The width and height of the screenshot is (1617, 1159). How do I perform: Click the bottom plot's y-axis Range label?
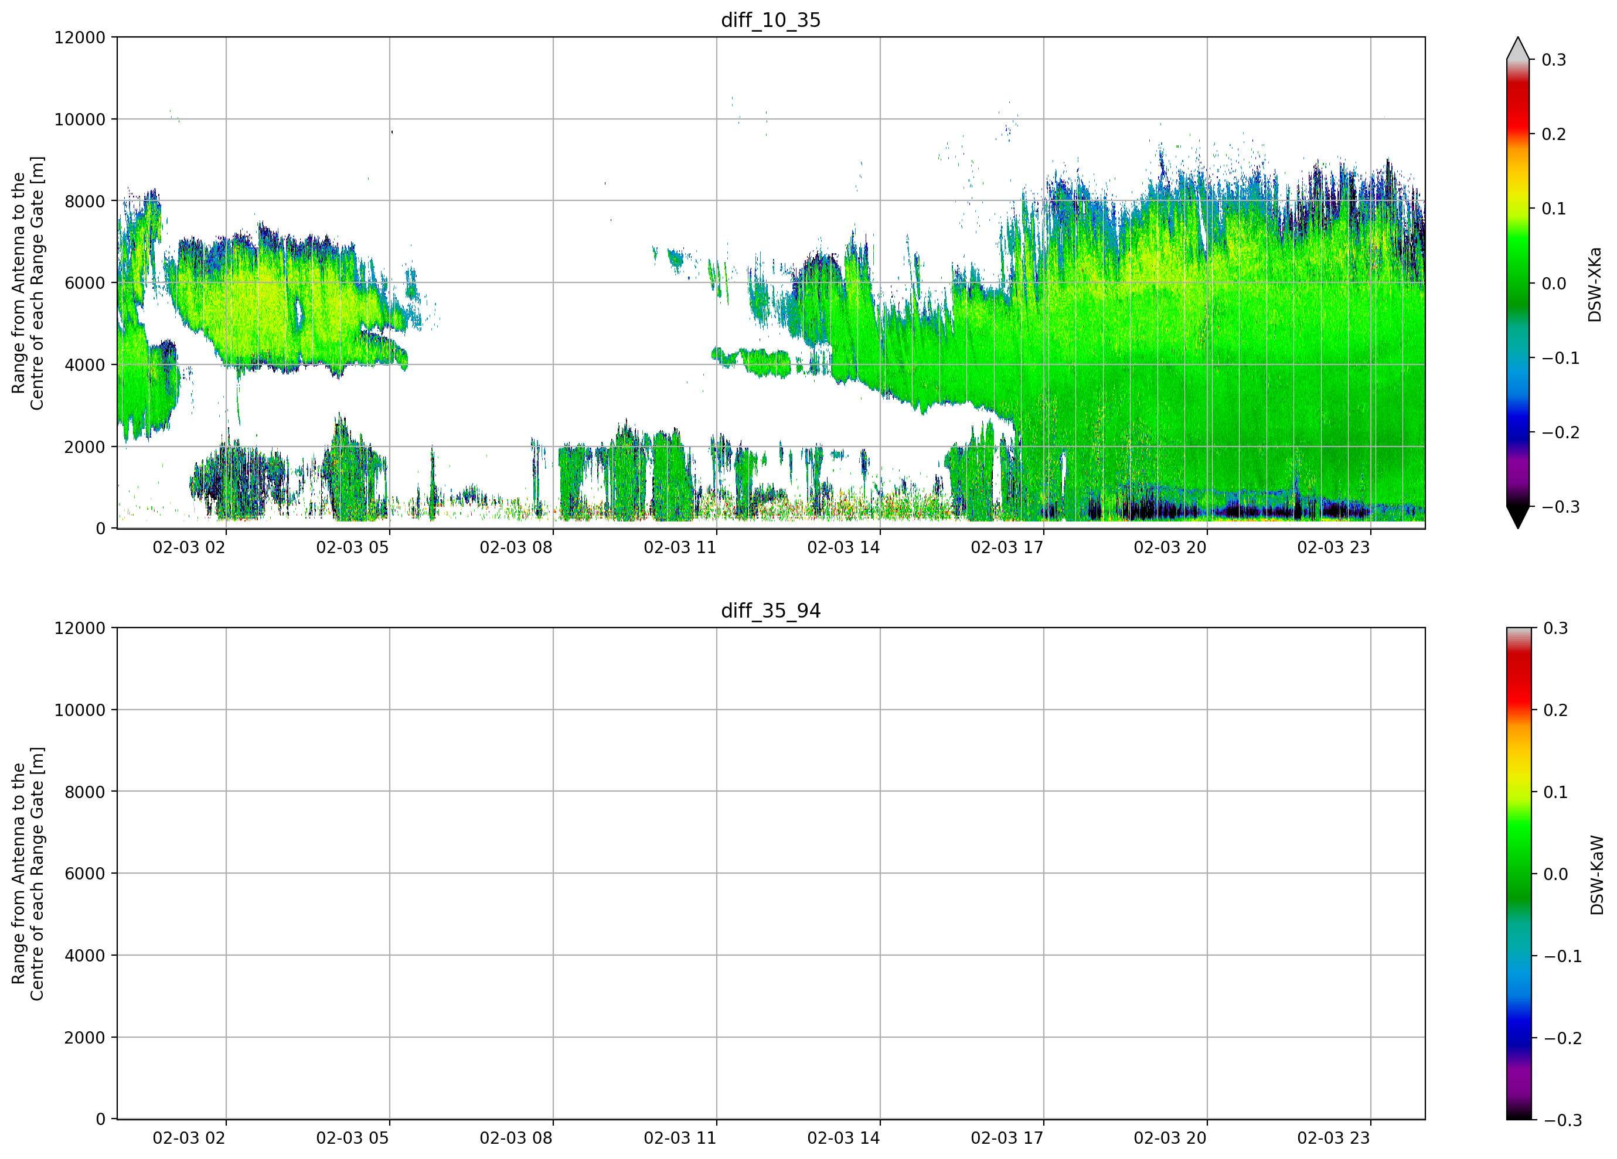pyautogui.click(x=28, y=874)
